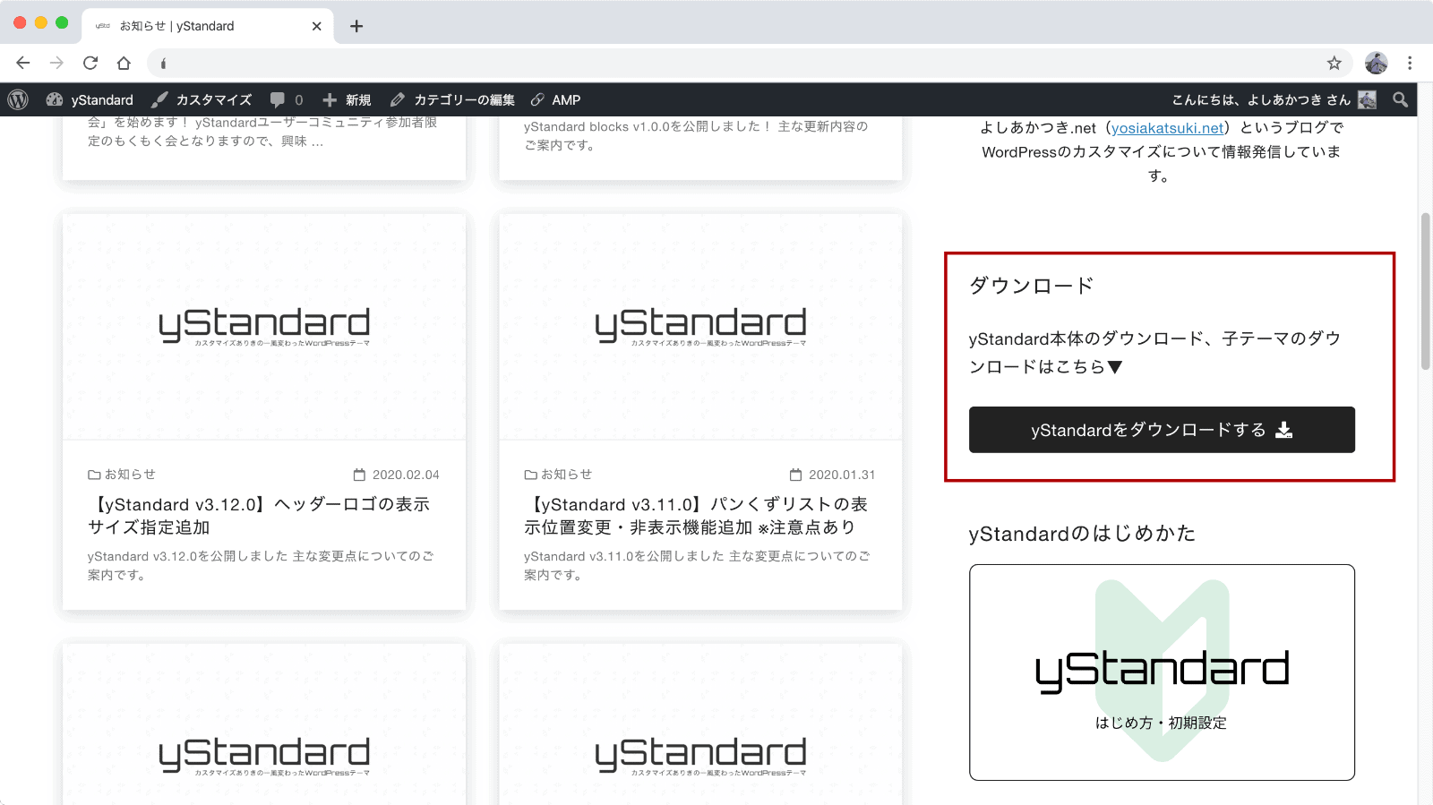Open Chrome three-dot menu
Viewport: 1433px width, 805px height.
click(1410, 63)
